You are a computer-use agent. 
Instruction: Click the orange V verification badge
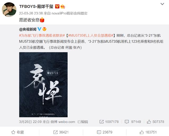[x=57, y=6]
